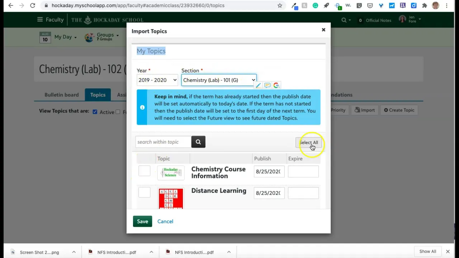
Task: Open the W. extension icon
Action: 348,5
